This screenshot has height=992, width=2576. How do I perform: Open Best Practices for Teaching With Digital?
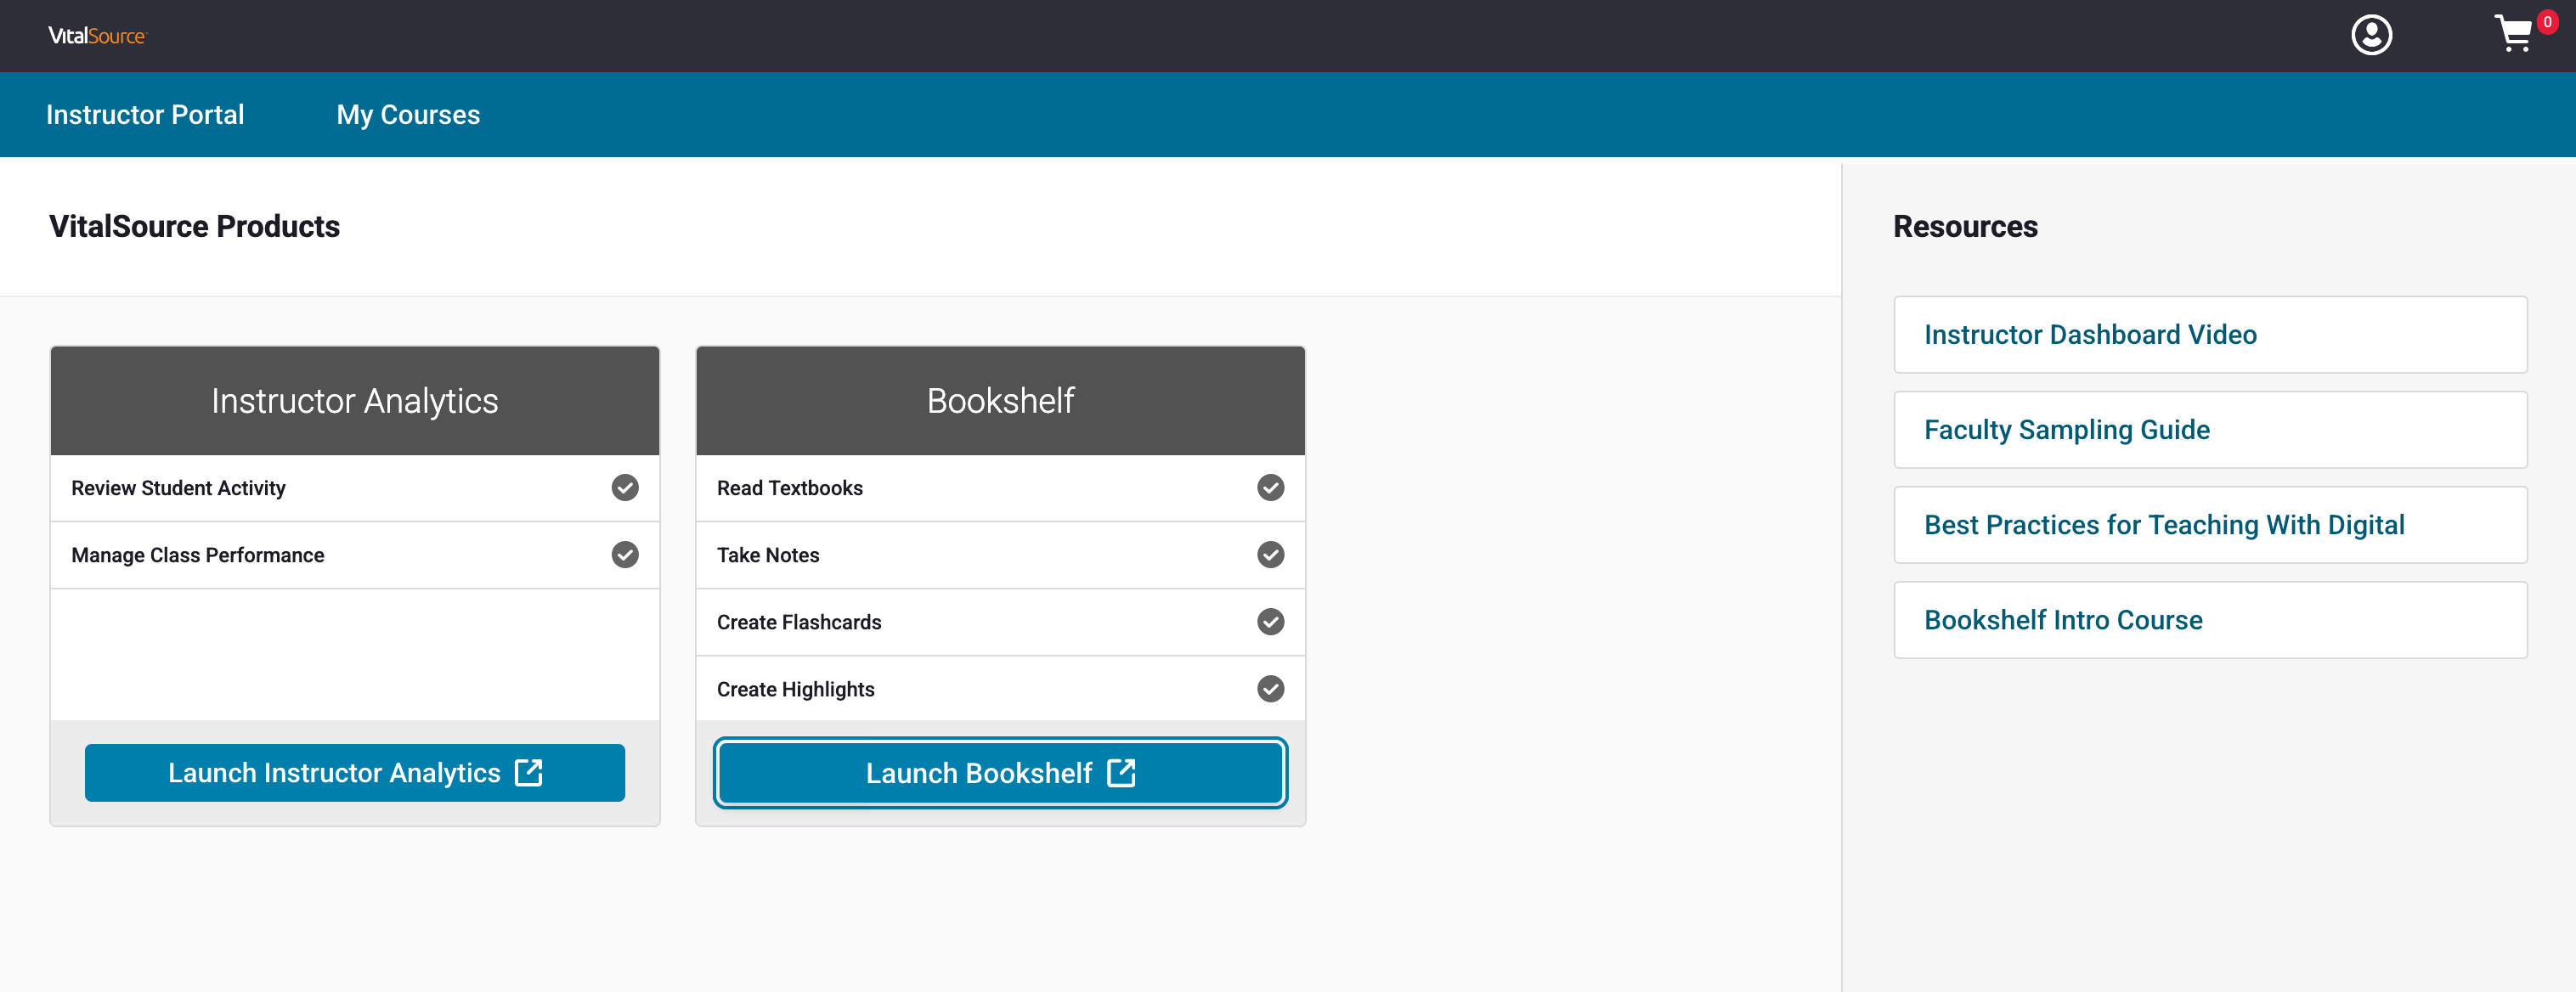tap(2210, 525)
